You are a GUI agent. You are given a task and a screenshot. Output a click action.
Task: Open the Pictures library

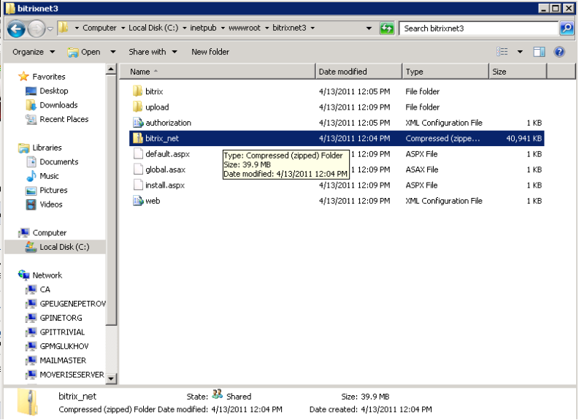pos(53,190)
